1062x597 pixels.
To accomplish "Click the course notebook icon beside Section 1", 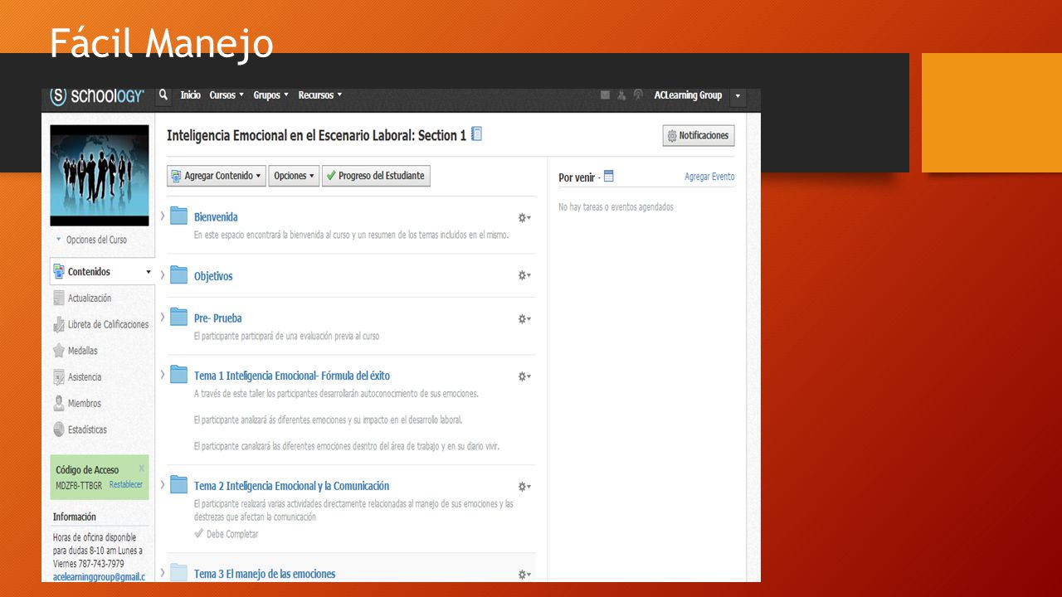I will (476, 133).
